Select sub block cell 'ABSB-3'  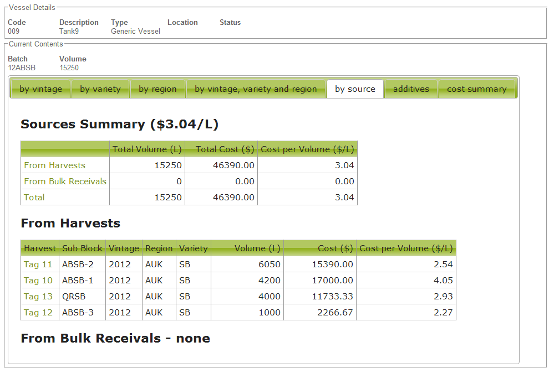point(78,313)
